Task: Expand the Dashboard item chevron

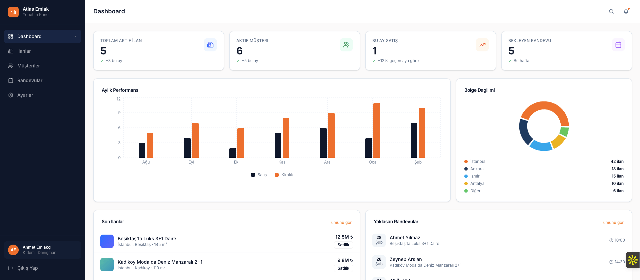Action: pyautogui.click(x=75, y=36)
